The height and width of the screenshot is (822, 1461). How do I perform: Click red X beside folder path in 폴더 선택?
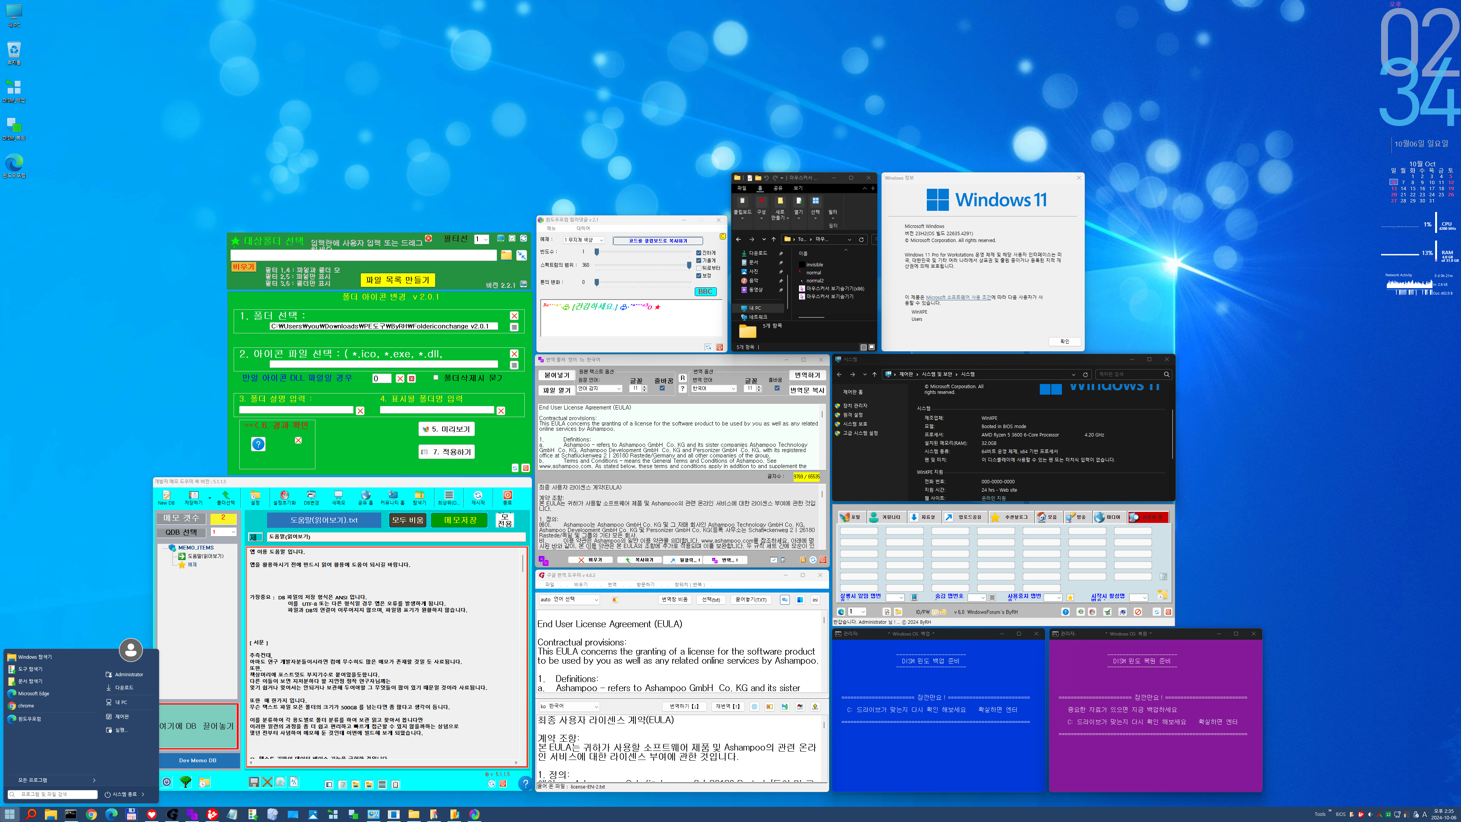coord(514,316)
